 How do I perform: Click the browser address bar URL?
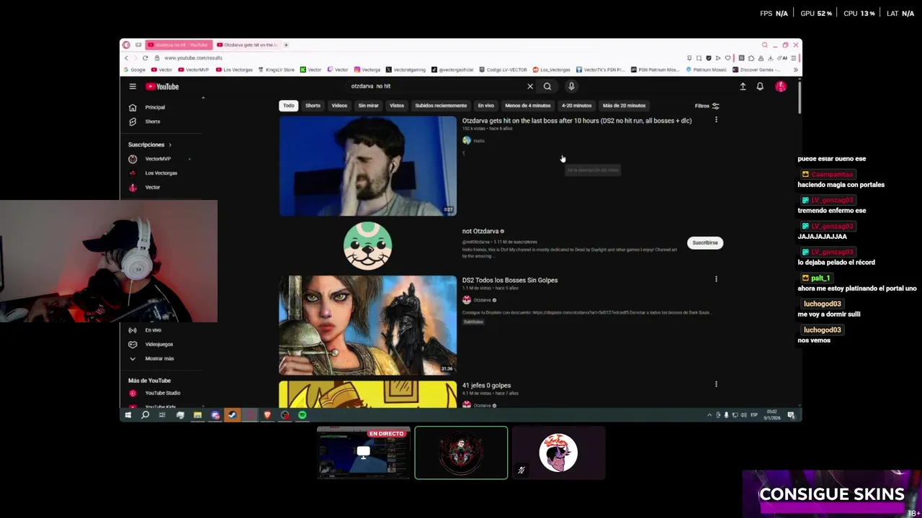point(193,58)
